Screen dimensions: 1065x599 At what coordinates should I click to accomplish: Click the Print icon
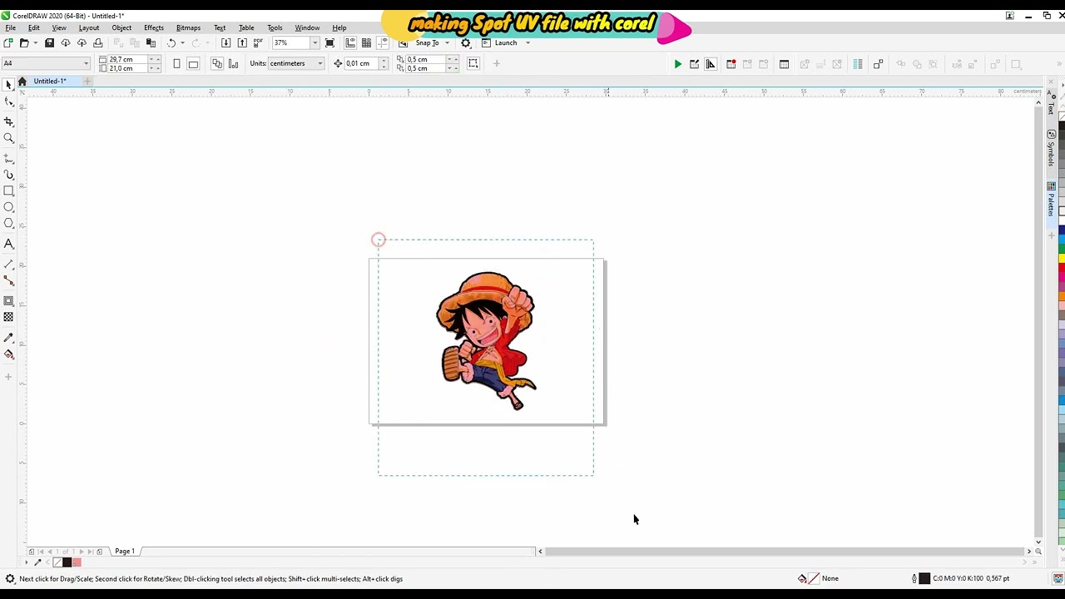[x=98, y=43]
